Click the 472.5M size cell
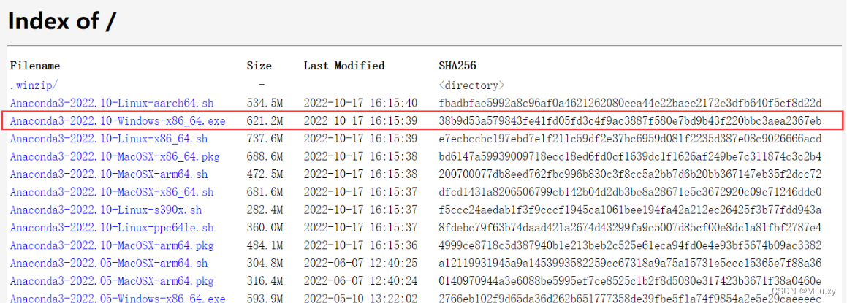Viewport: 847px width, 303px height. (x=265, y=174)
